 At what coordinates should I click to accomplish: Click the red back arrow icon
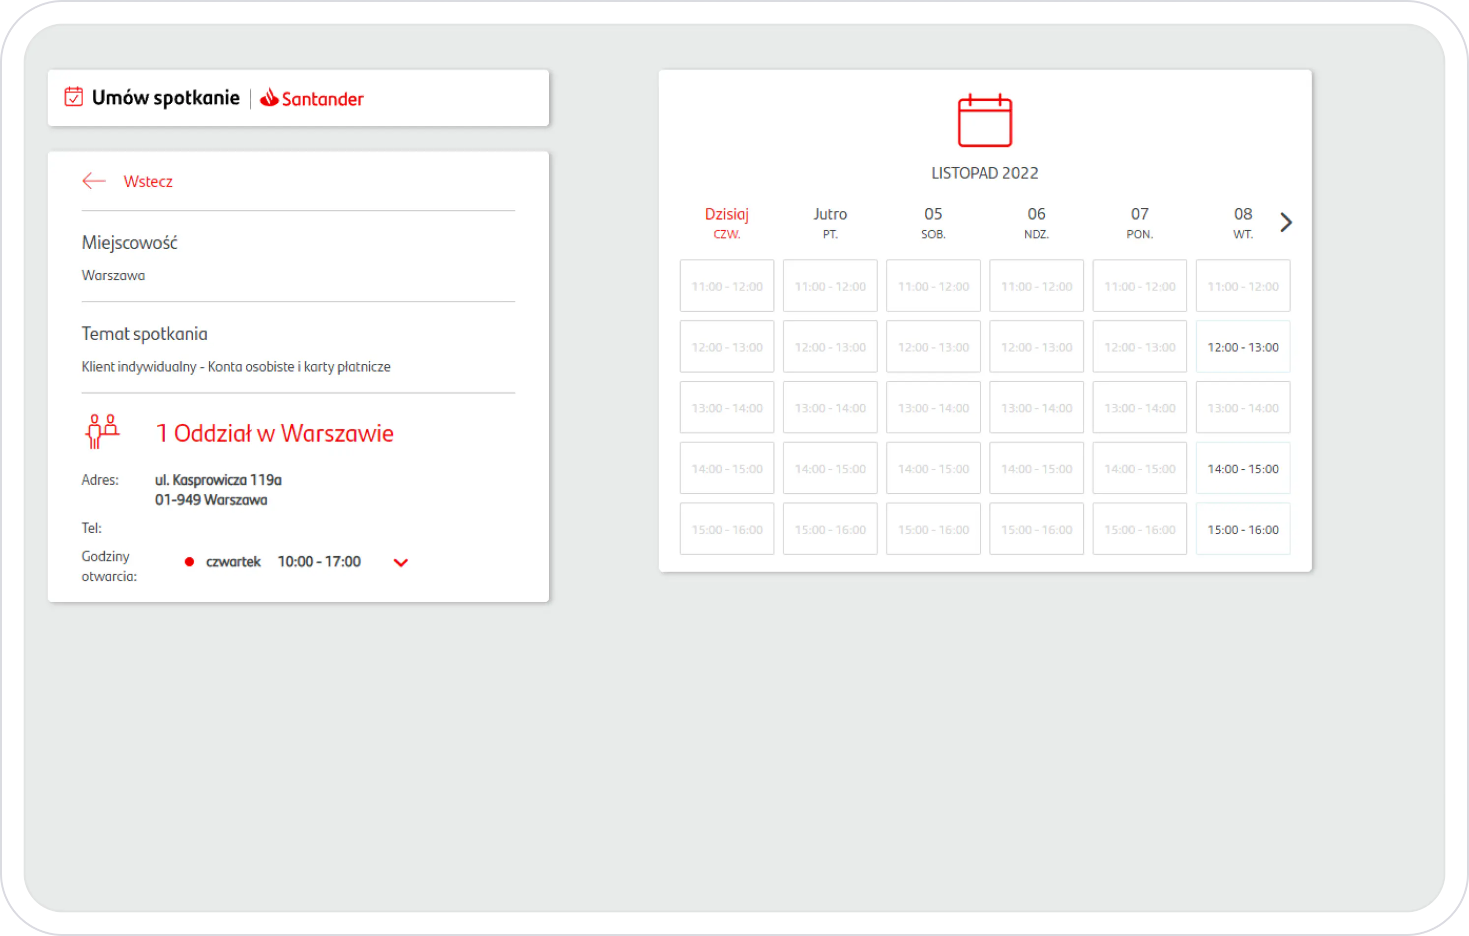click(94, 180)
